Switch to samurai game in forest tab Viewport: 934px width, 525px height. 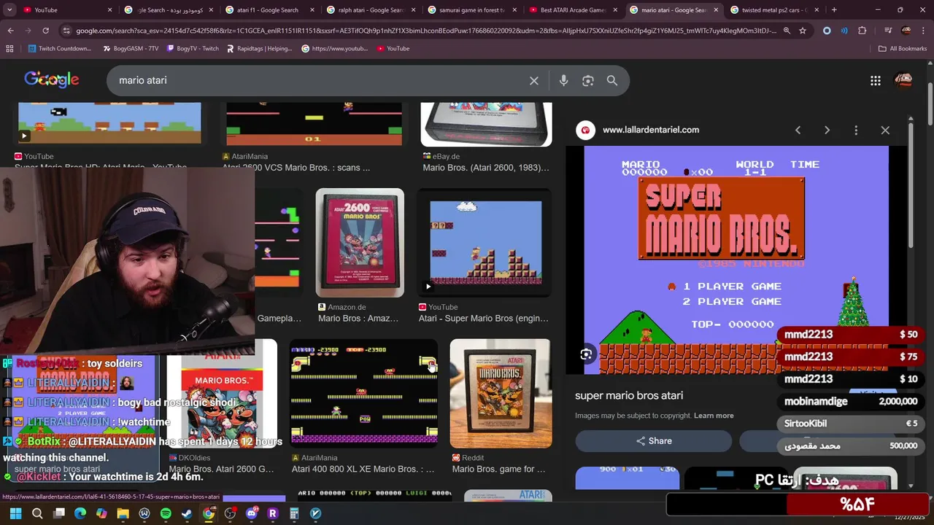click(471, 10)
